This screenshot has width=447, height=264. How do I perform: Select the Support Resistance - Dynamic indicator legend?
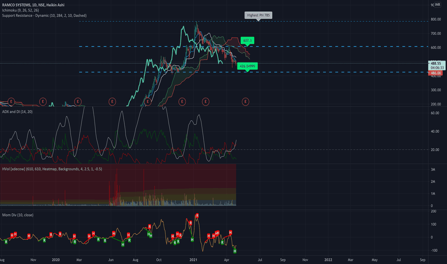(x=44, y=15)
